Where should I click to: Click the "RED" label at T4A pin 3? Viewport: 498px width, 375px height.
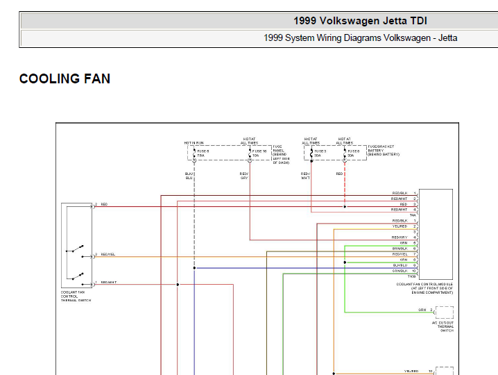coord(404,204)
